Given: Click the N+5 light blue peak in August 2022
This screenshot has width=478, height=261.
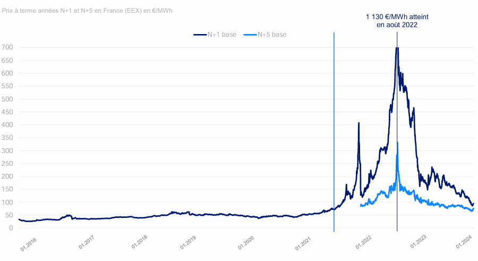Looking at the screenshot, I should [397, 143].
